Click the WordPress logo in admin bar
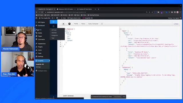Viewport: 183px width, 103px height. tap(36, 18)
